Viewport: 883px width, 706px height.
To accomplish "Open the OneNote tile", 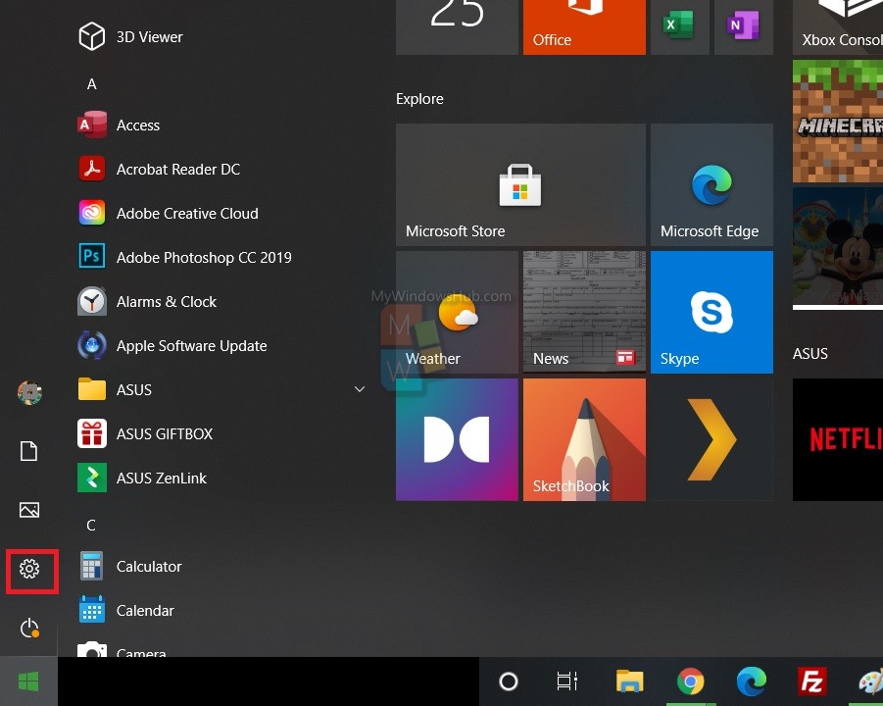I will click(x=743, y=27).
